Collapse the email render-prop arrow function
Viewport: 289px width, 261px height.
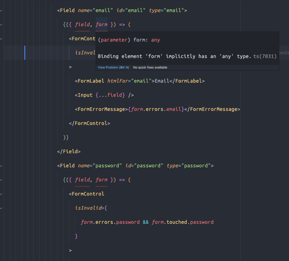point(1,24)
